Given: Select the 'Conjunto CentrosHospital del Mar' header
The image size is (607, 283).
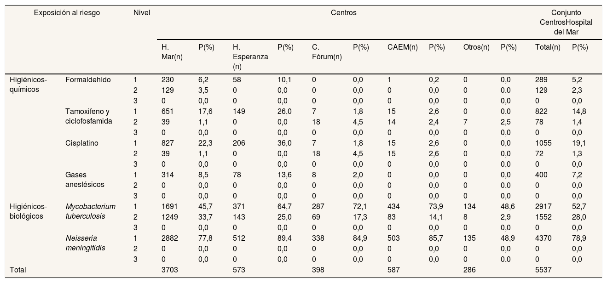Looking at the screenshot, I should click(x=567, y=23).
